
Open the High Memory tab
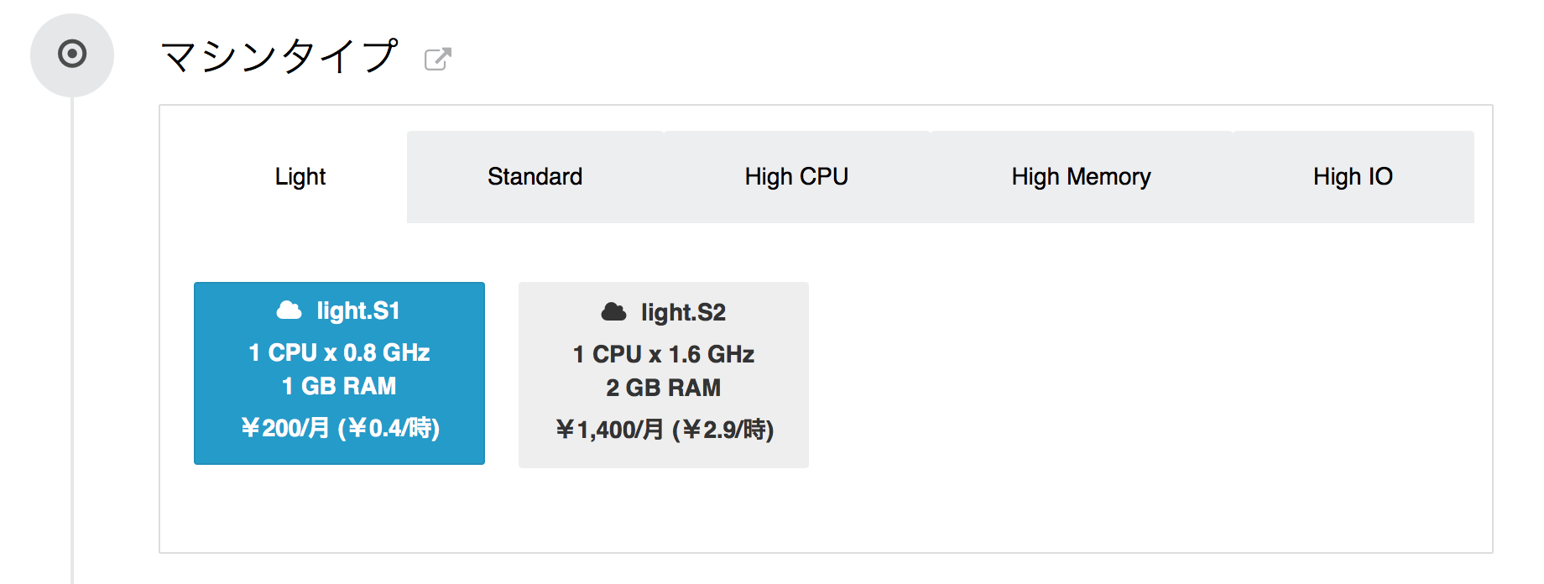(1081, 176)
